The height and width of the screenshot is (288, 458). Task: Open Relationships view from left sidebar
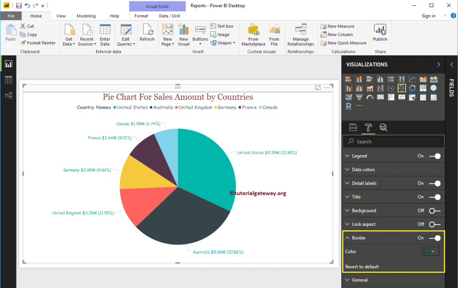pyautogui.click(x=8, y=96)
